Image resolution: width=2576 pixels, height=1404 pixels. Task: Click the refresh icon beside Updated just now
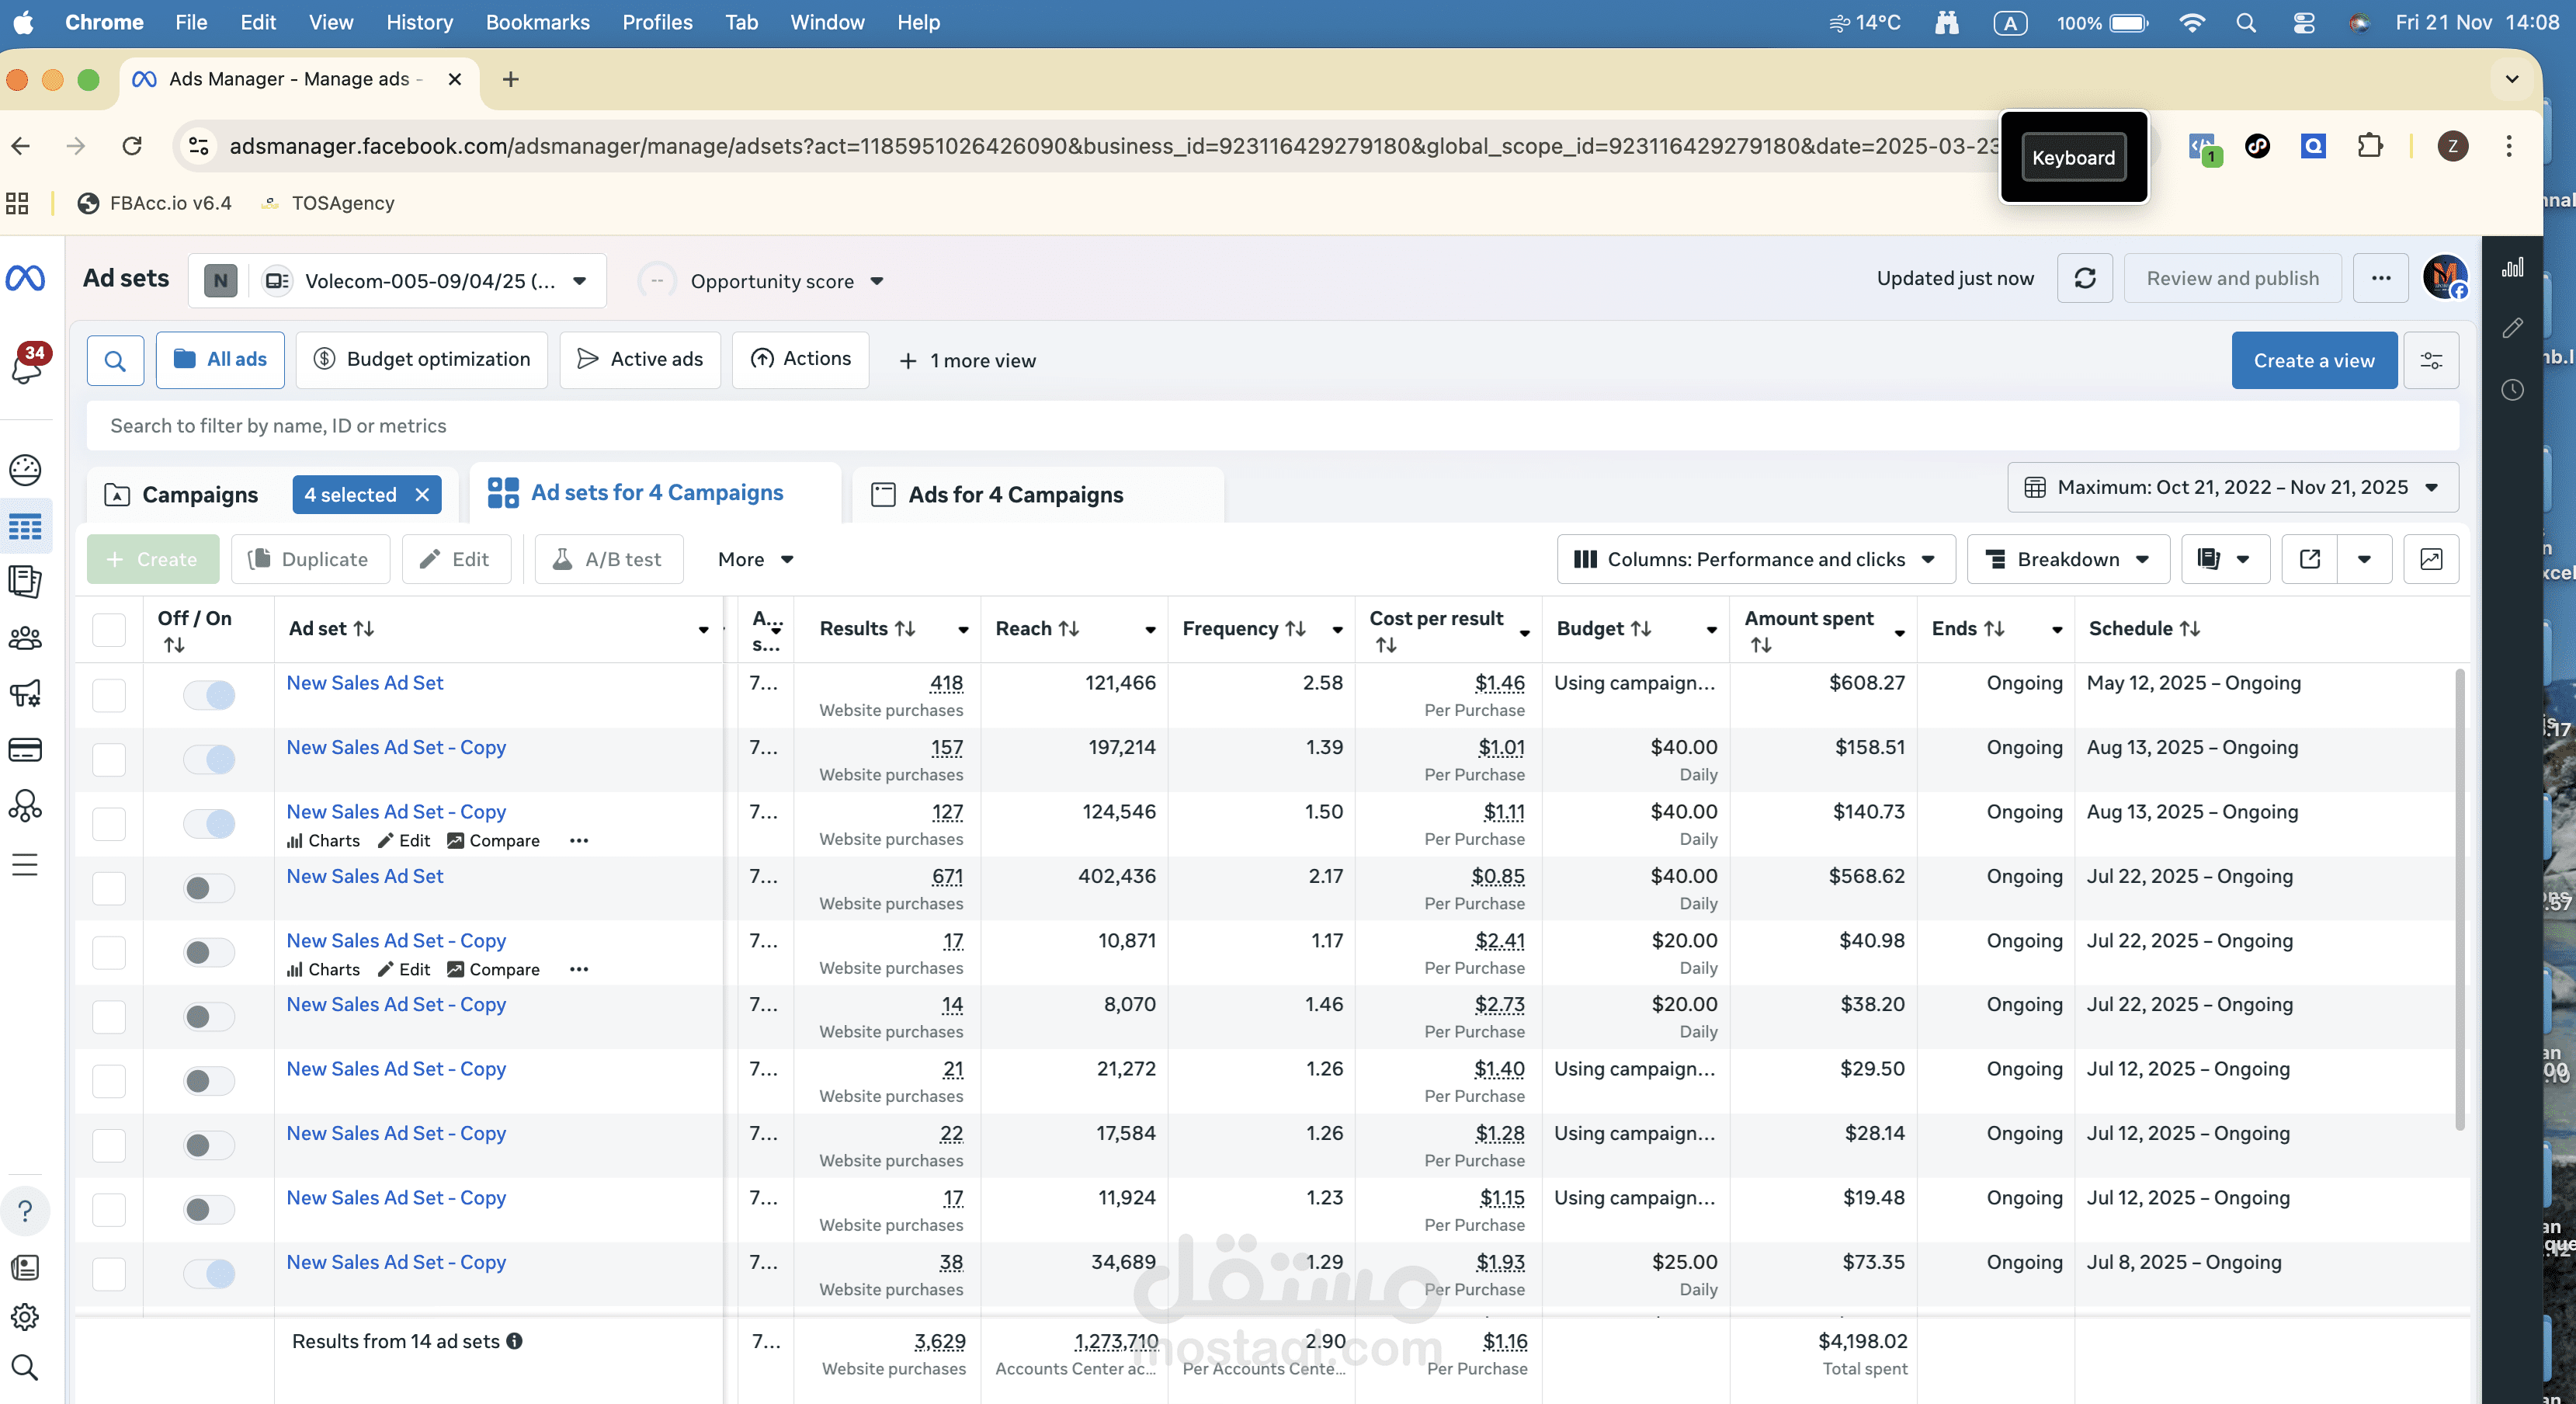(x=2084, y=278)
